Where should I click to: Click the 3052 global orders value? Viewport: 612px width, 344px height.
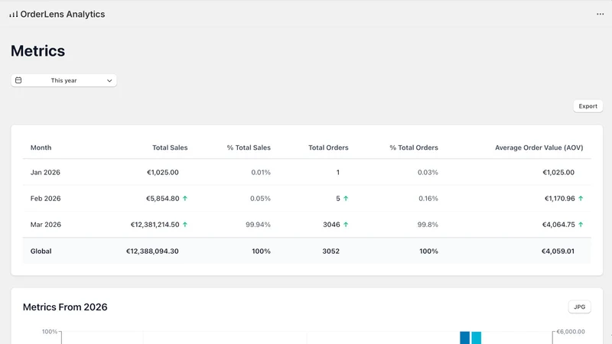tap(331, 252)
